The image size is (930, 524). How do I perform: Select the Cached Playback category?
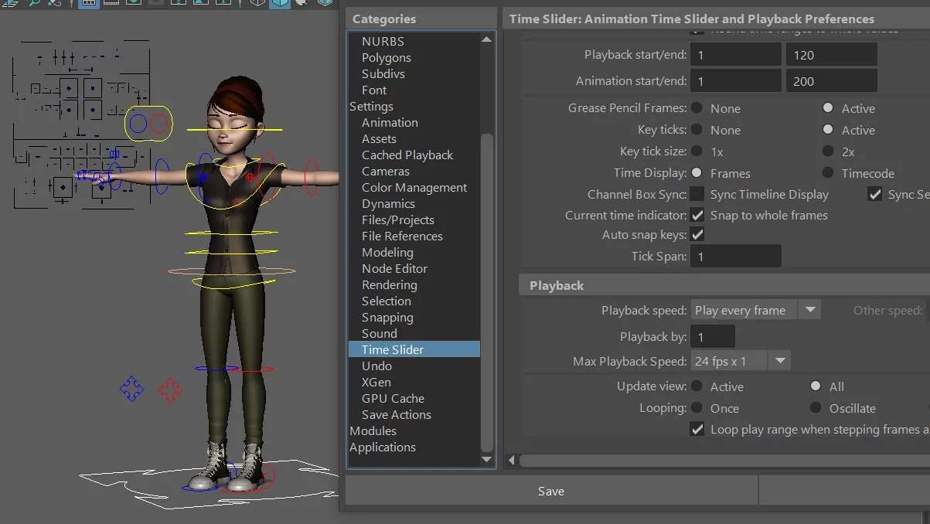pos(407,155)
